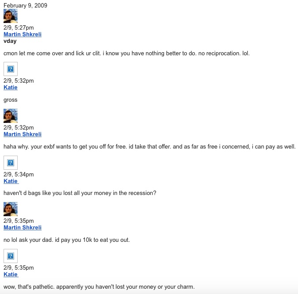Open the Martin Shkreli link above the vday subject
The width and height of the screenshot is (298, 294).
coord(22,34)
